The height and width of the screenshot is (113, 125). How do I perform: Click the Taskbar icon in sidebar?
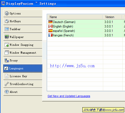tap(7, 29)
